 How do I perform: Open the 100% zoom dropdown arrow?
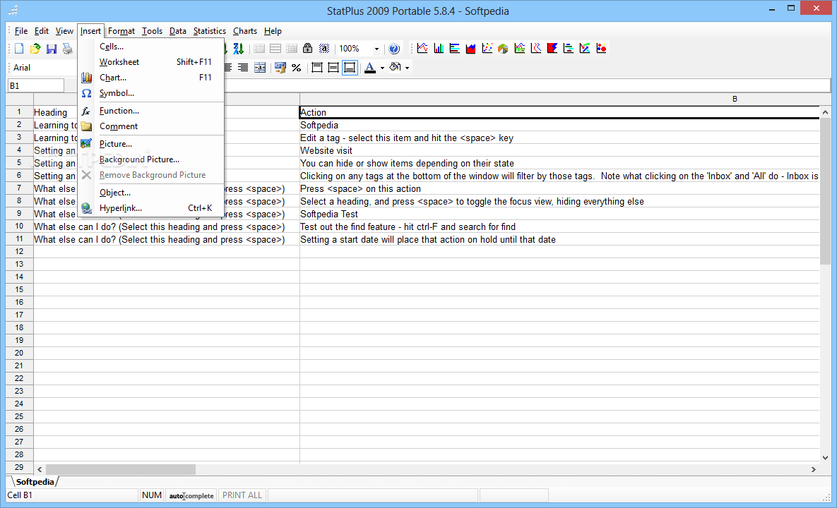pyautogui.click(x=376, y=49)
